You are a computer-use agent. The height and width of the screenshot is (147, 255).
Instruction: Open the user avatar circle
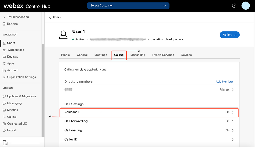[246, 6]
